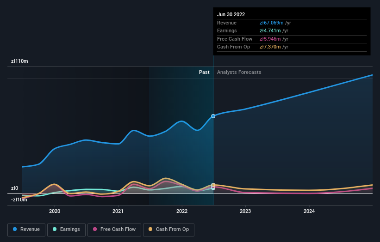Click the zł110m y-axis label

tap(19, 61)
